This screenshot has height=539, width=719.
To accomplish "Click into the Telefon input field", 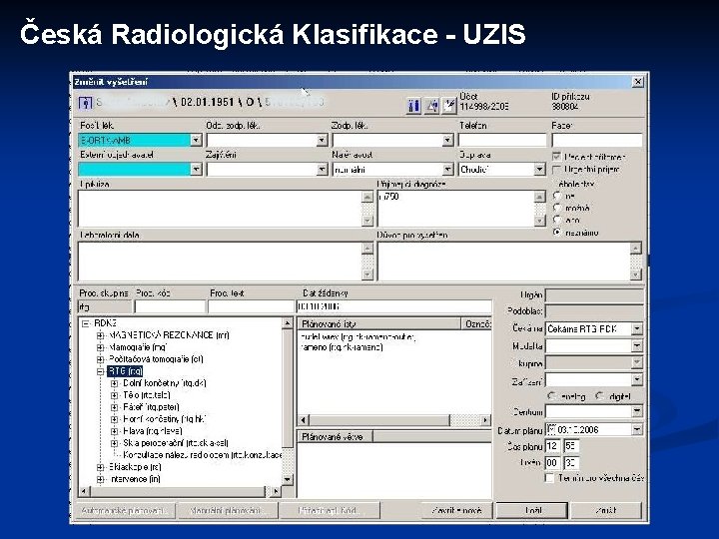I will pyautogui.click(x=502, y=140).
